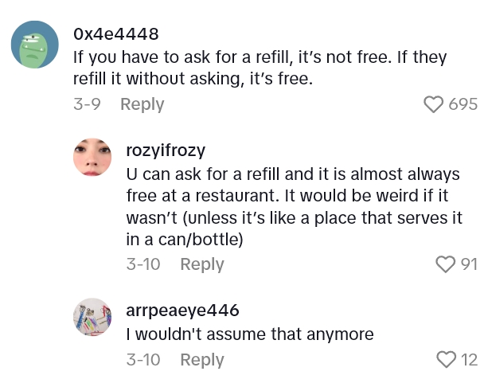The height and width of the screenshot is (383, 484).
Task: Click the 3-9 date on the top comment
Action: (86, 104)
